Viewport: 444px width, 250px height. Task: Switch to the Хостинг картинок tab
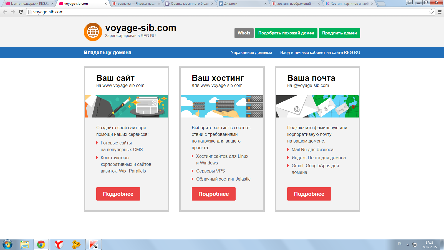(x=349, y=4)
